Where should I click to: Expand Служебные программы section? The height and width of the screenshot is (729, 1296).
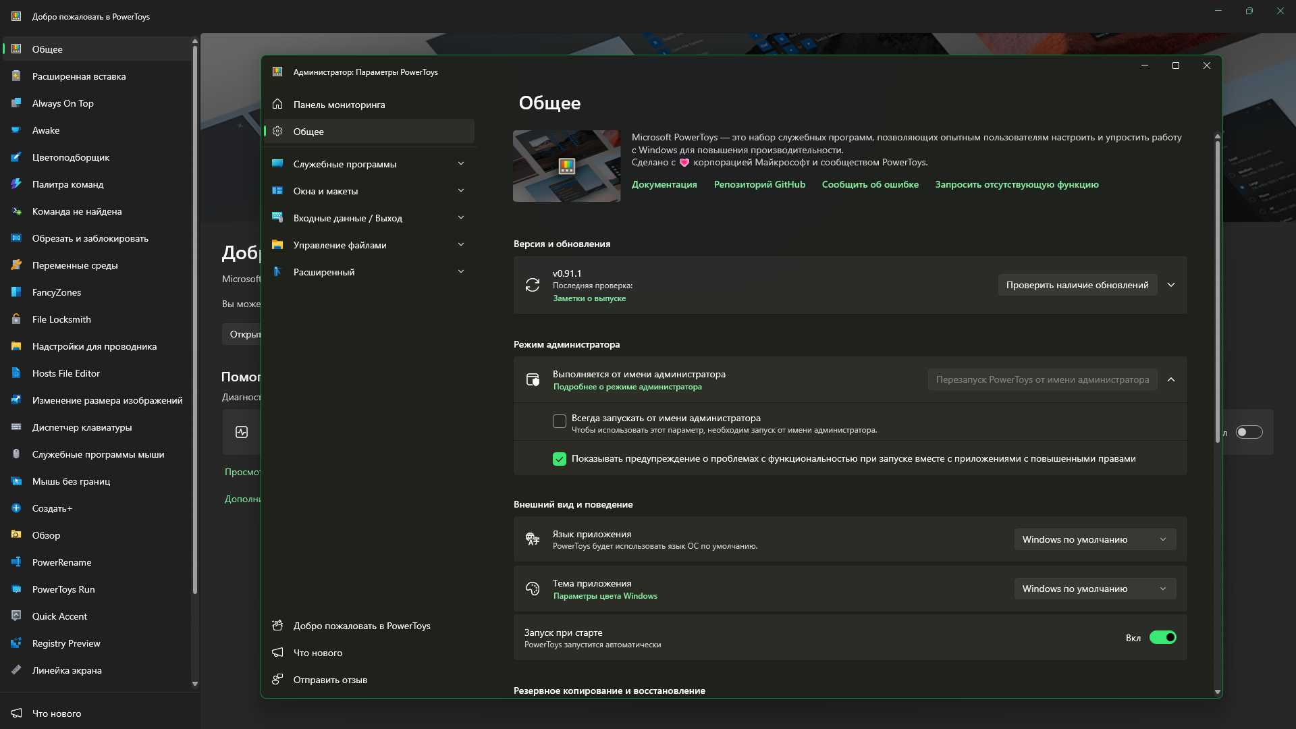point(461,163)
